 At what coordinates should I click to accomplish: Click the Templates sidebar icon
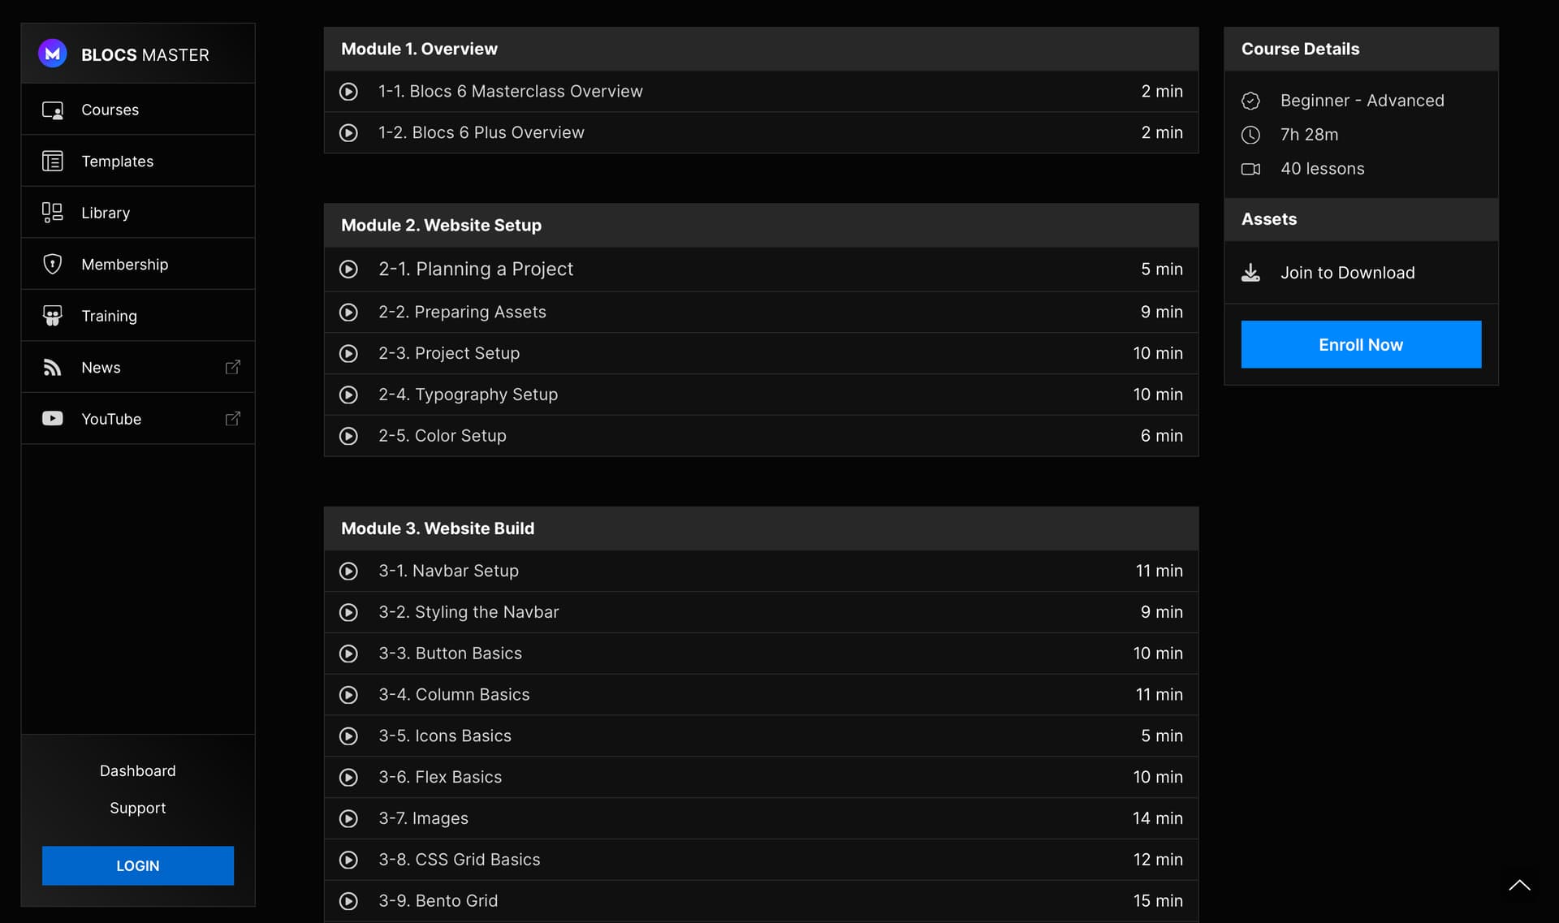(x=53, y=162)
